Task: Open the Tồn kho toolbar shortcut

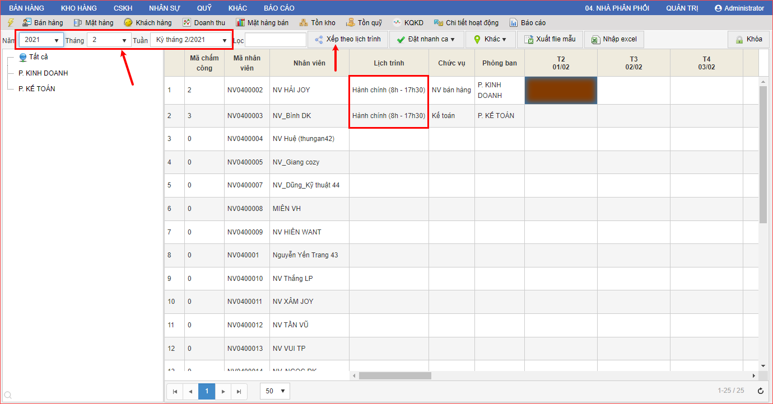Action: point(317,23)
